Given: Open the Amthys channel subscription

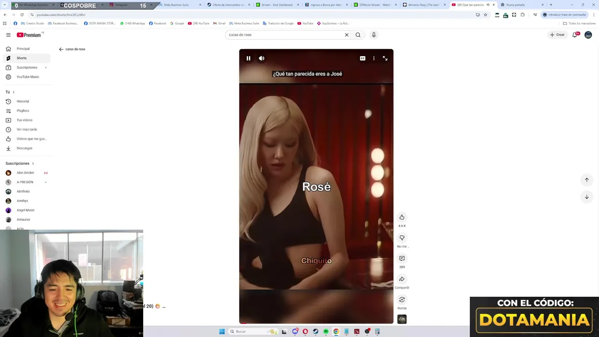Looking at the screenshot, I should coord(26,201).
